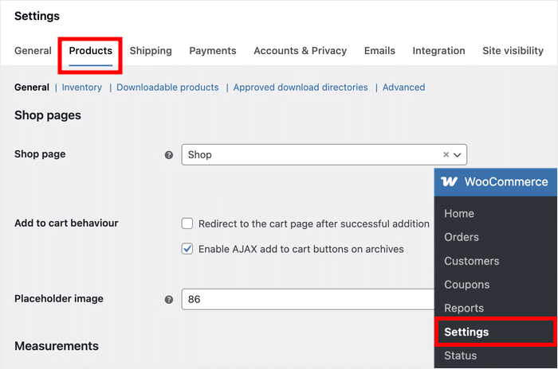The image size is (558, 369).
Task: Open the Inventory subsection link
Action: 82,87
